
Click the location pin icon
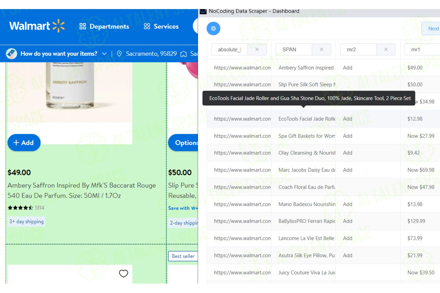pyautogui.click(x=119, y=54)
